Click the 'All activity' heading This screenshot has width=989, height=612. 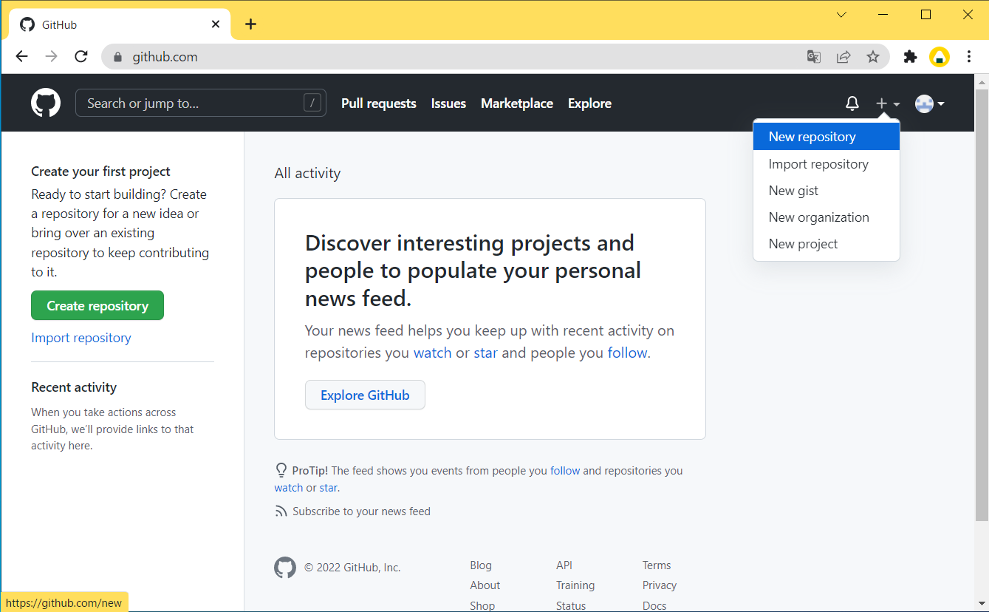pos(307,173)
